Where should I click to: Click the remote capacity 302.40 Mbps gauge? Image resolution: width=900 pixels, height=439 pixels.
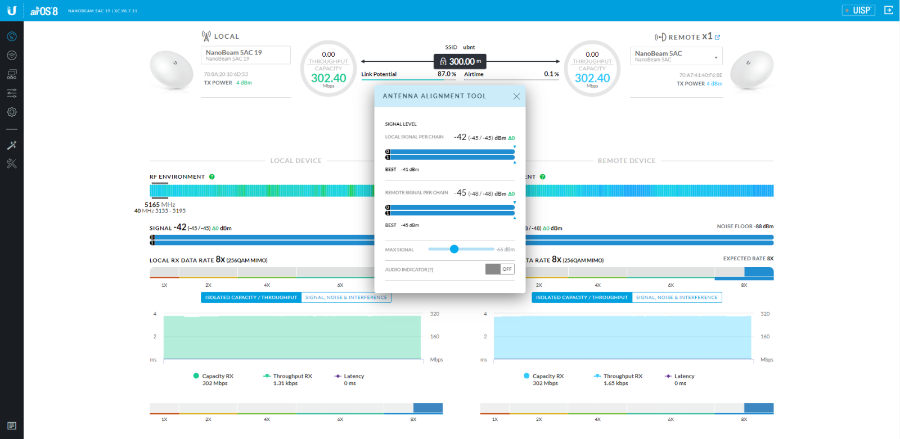pos(592,69)
